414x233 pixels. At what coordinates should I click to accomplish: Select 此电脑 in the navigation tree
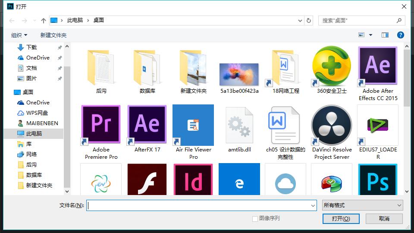[34, 133]
